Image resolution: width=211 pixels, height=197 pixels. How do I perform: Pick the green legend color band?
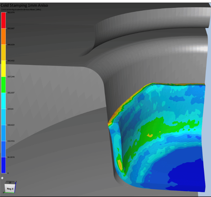point(3,85)
